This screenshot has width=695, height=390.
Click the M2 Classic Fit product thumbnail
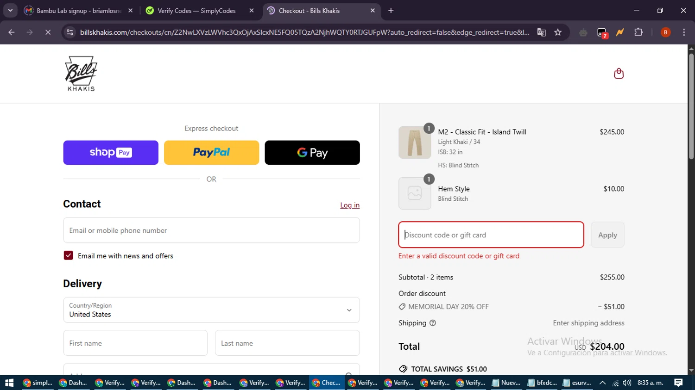415,142
